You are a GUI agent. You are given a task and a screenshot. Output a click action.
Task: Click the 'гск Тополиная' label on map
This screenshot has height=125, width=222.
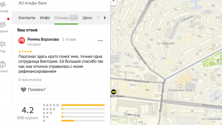[x=212, y=119]
